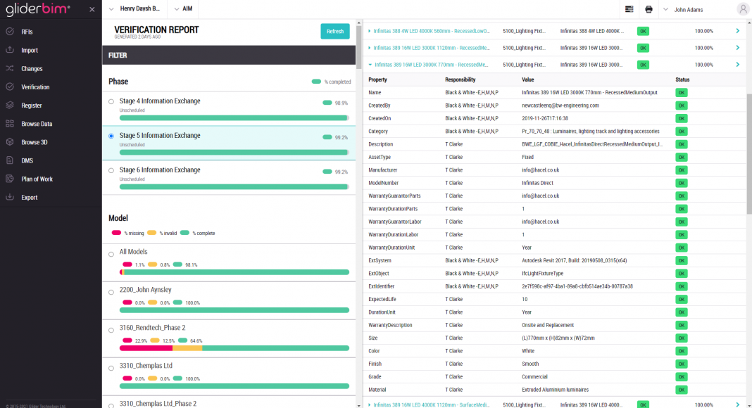Click the All Models completion bar
This screenshot has height=408, width=752.
tap(234, 272)
